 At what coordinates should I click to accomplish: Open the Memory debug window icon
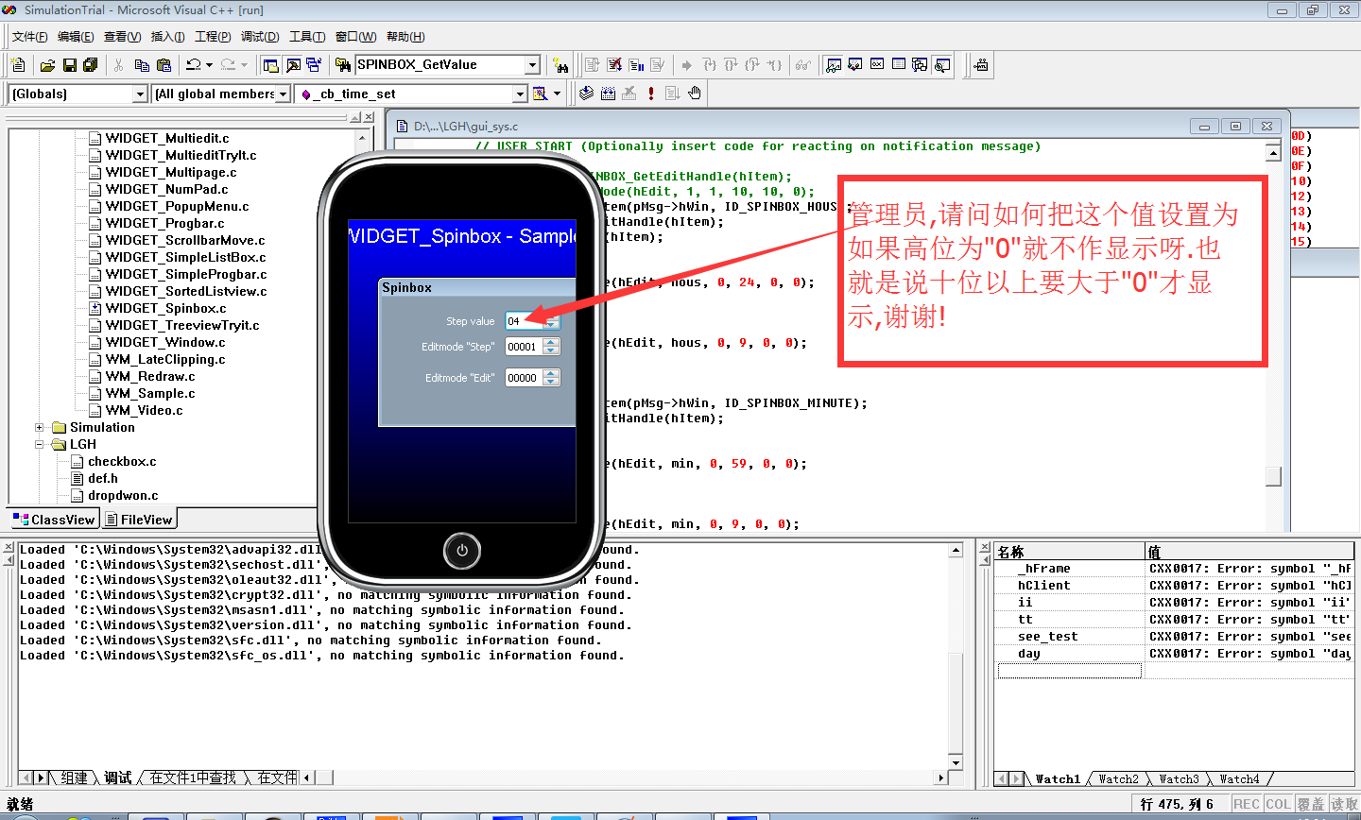[898, 64]
